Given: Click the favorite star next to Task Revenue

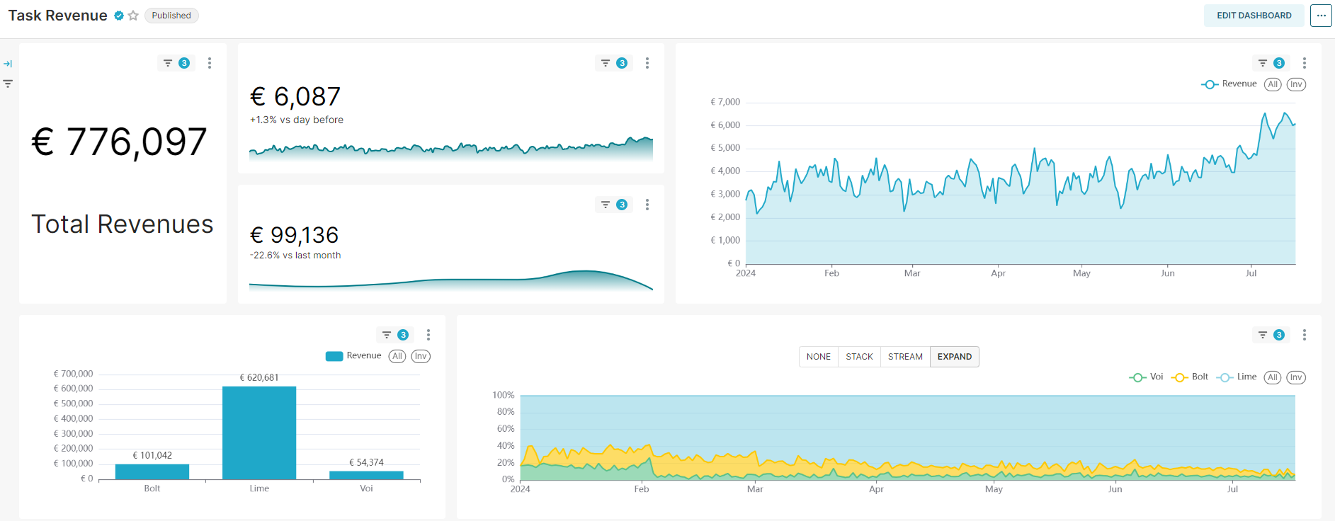Looking at the screenshot, I should pos(133,16).
